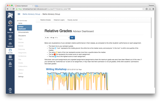Click the browser Back arrow
This screenshot has width=161, height=102.
(8, 9)
